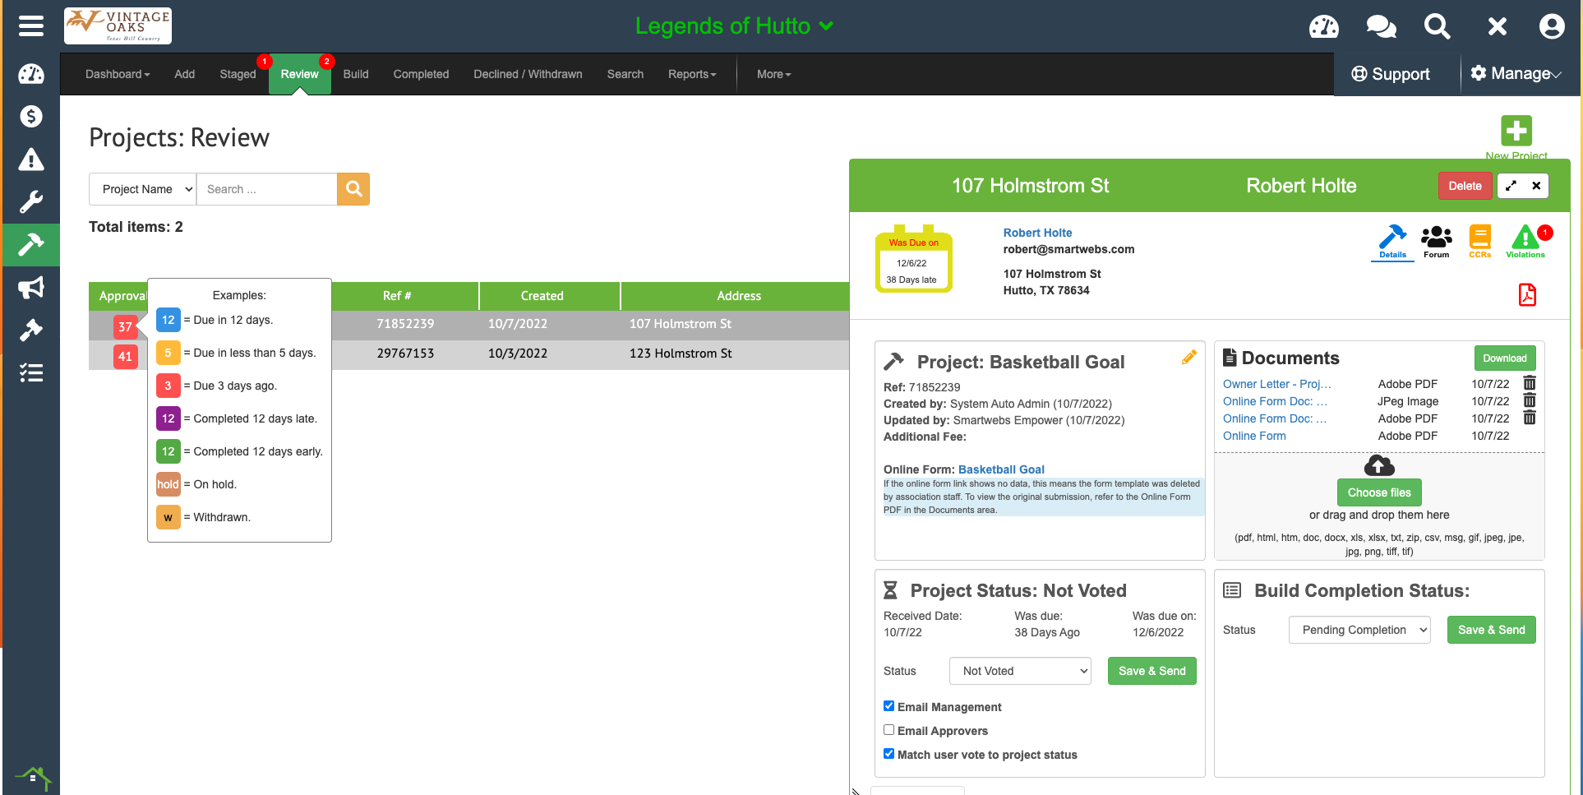The height and width of the screenshot is (795, 1583).
Task: Click the red Delete button
Action: tap(1465, 186)
